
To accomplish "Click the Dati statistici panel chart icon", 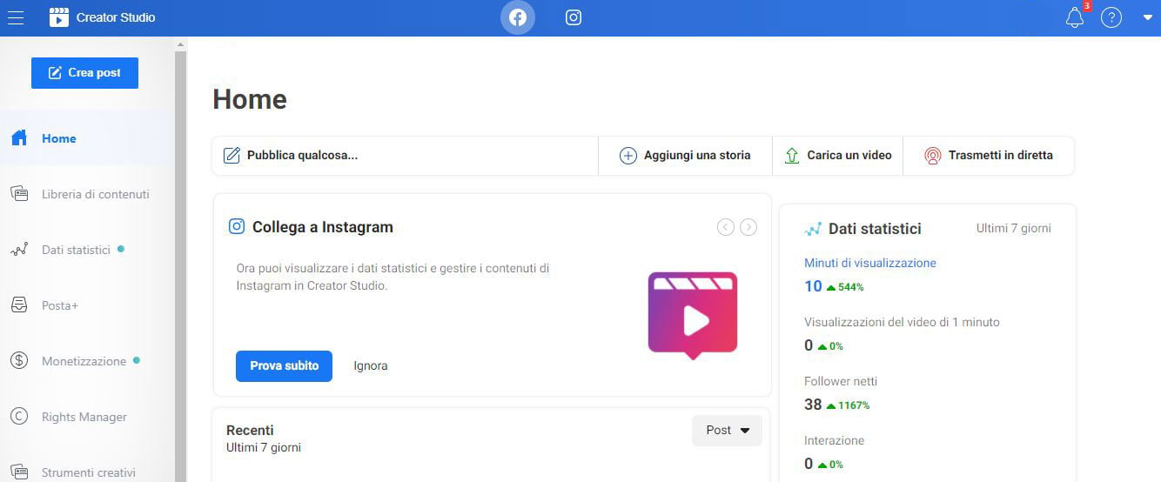I will point(813,230).
